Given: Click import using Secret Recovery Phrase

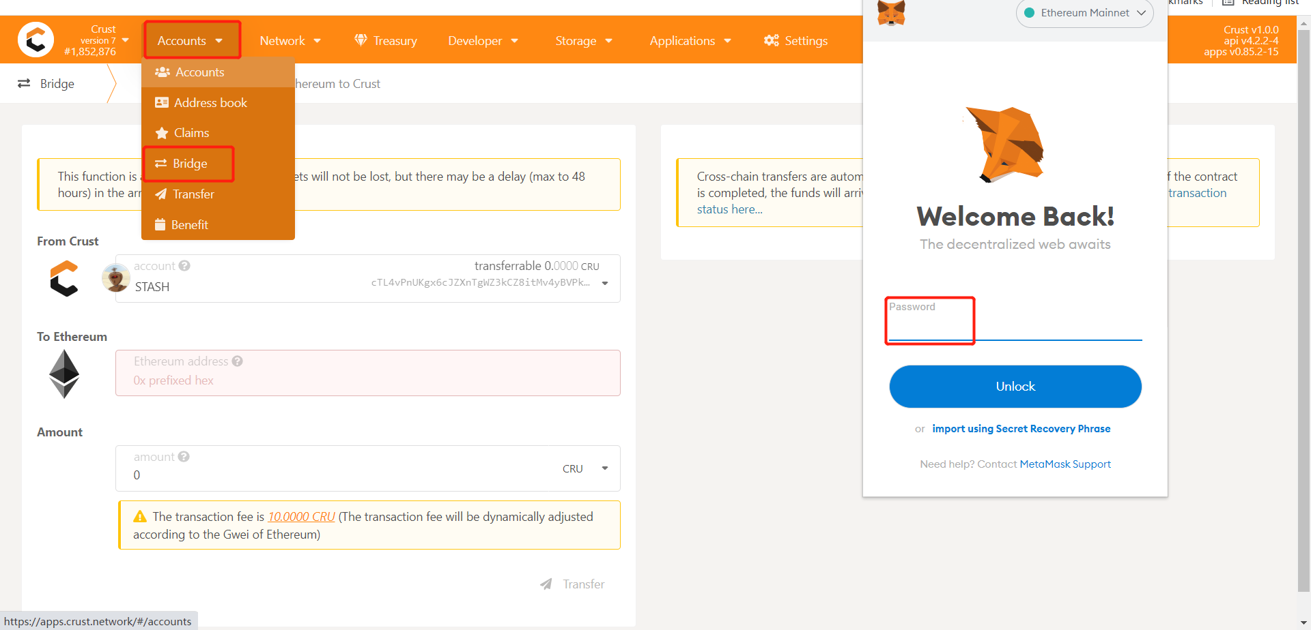Looking at the screenshot, I should coord(1021,429).
